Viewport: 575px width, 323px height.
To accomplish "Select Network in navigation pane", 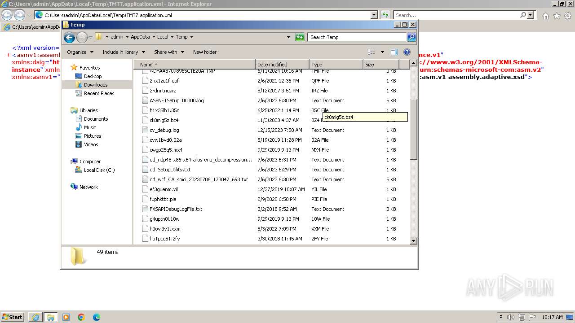I will click(88, 187).
